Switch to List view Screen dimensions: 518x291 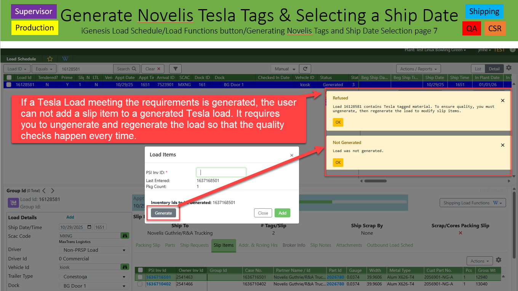pos(478,69)
